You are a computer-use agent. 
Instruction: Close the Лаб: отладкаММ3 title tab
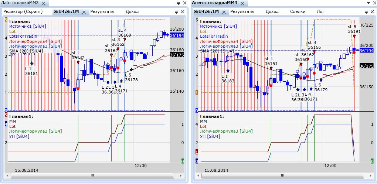(x=43, y=3)
